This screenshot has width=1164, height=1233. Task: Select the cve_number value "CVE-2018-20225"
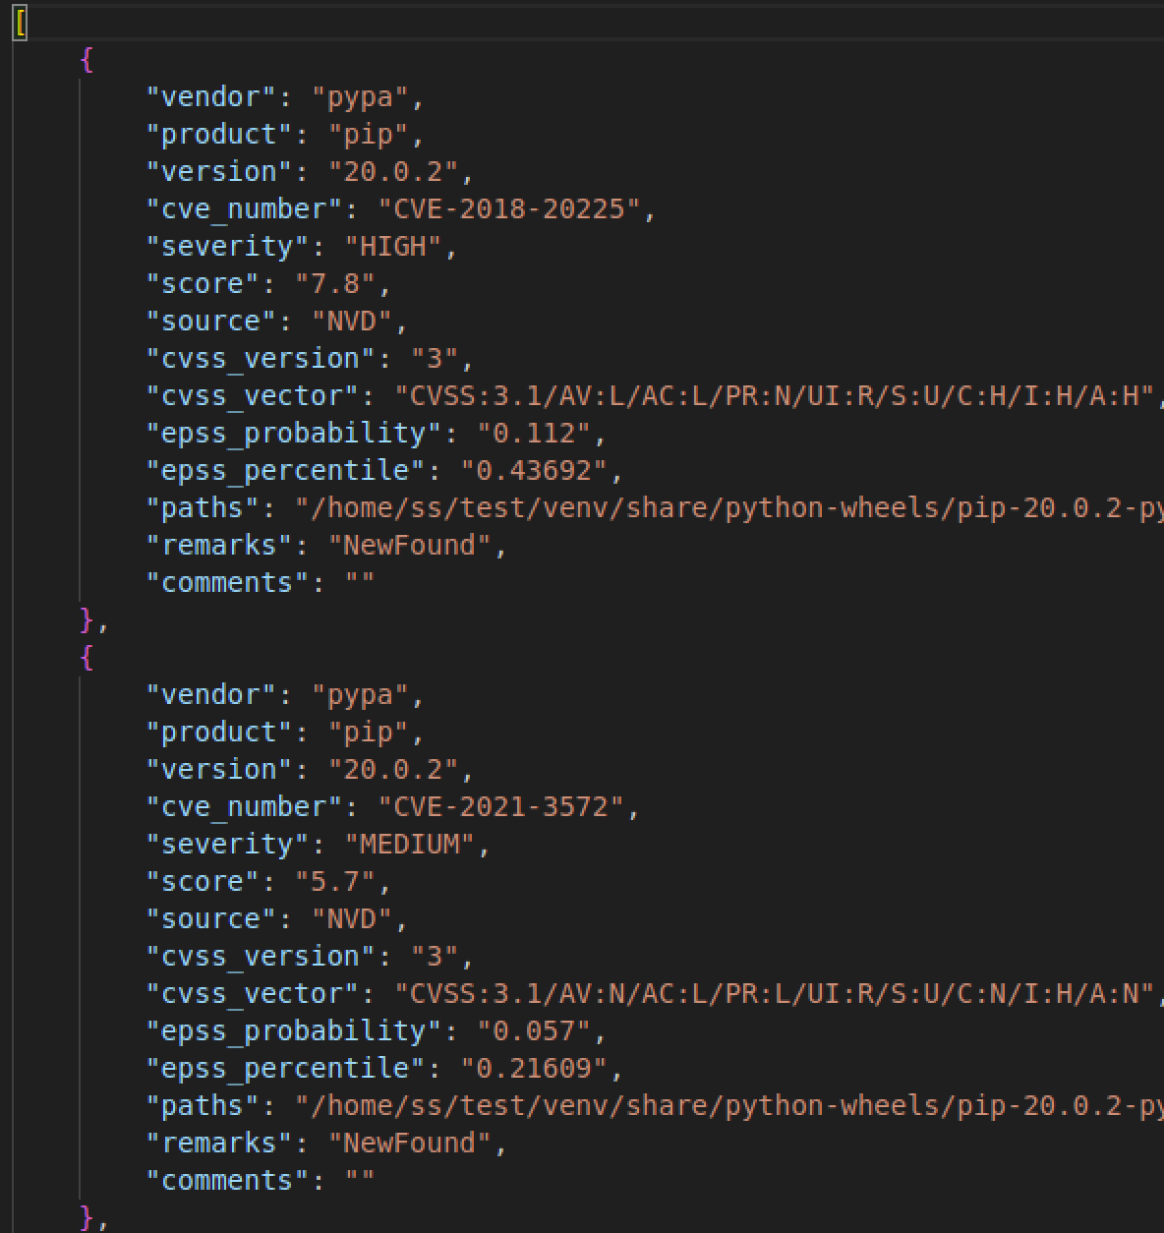pos(509,209)
